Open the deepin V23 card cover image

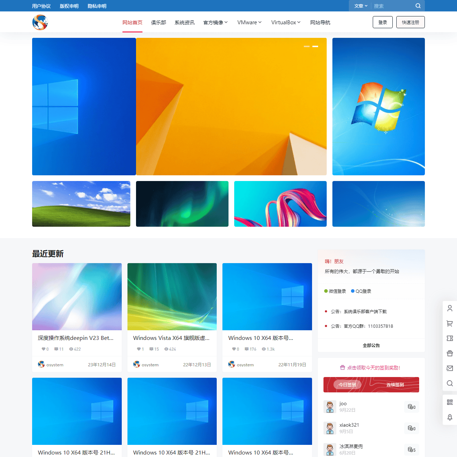(x=77, y=297)
